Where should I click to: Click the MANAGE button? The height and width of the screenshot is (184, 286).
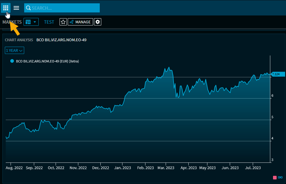[x=80, y=22]
